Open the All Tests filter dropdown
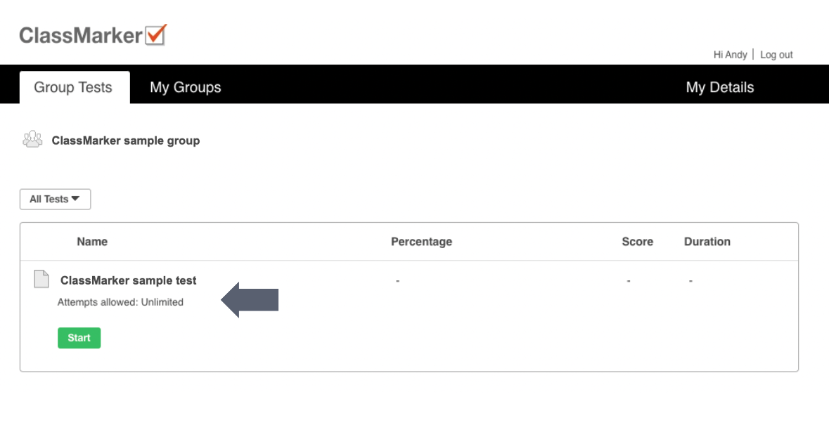Screen dimensions: 829x430 [55, 200]
